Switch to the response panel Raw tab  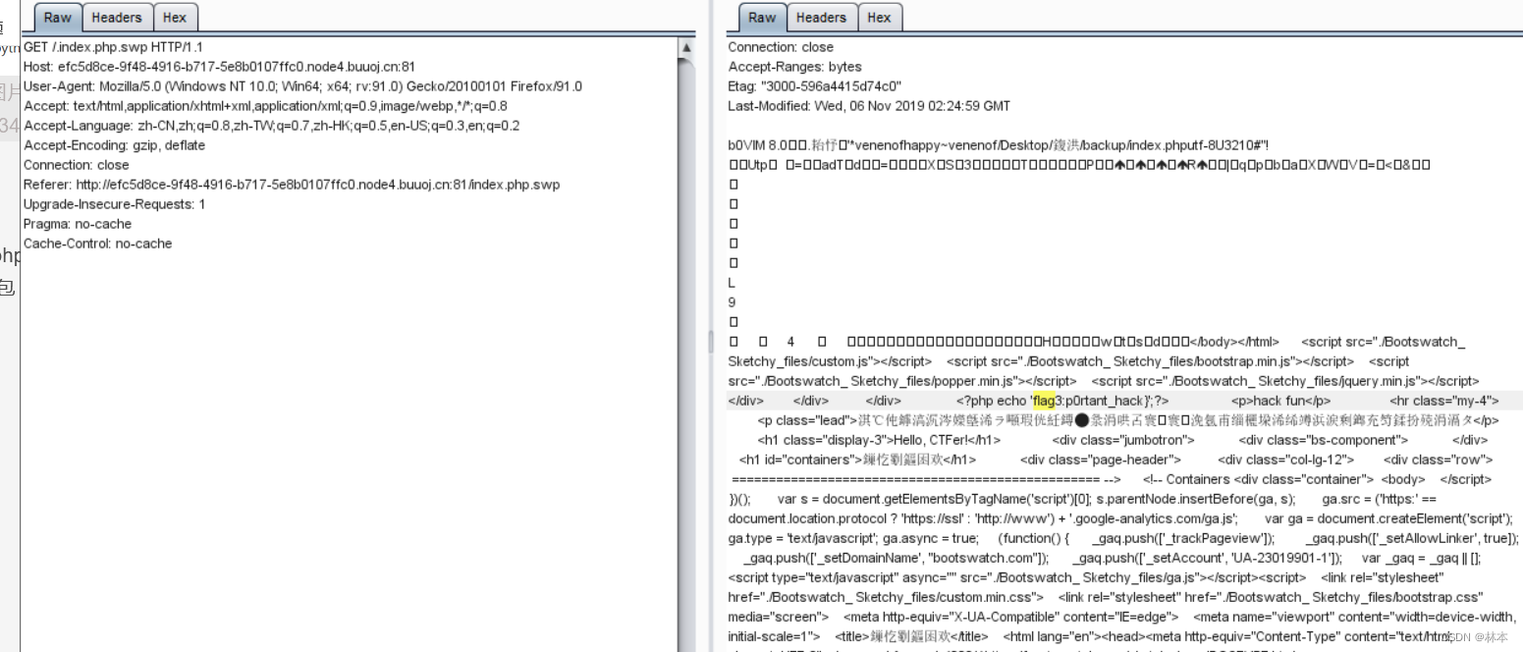[x=762, y=18]
